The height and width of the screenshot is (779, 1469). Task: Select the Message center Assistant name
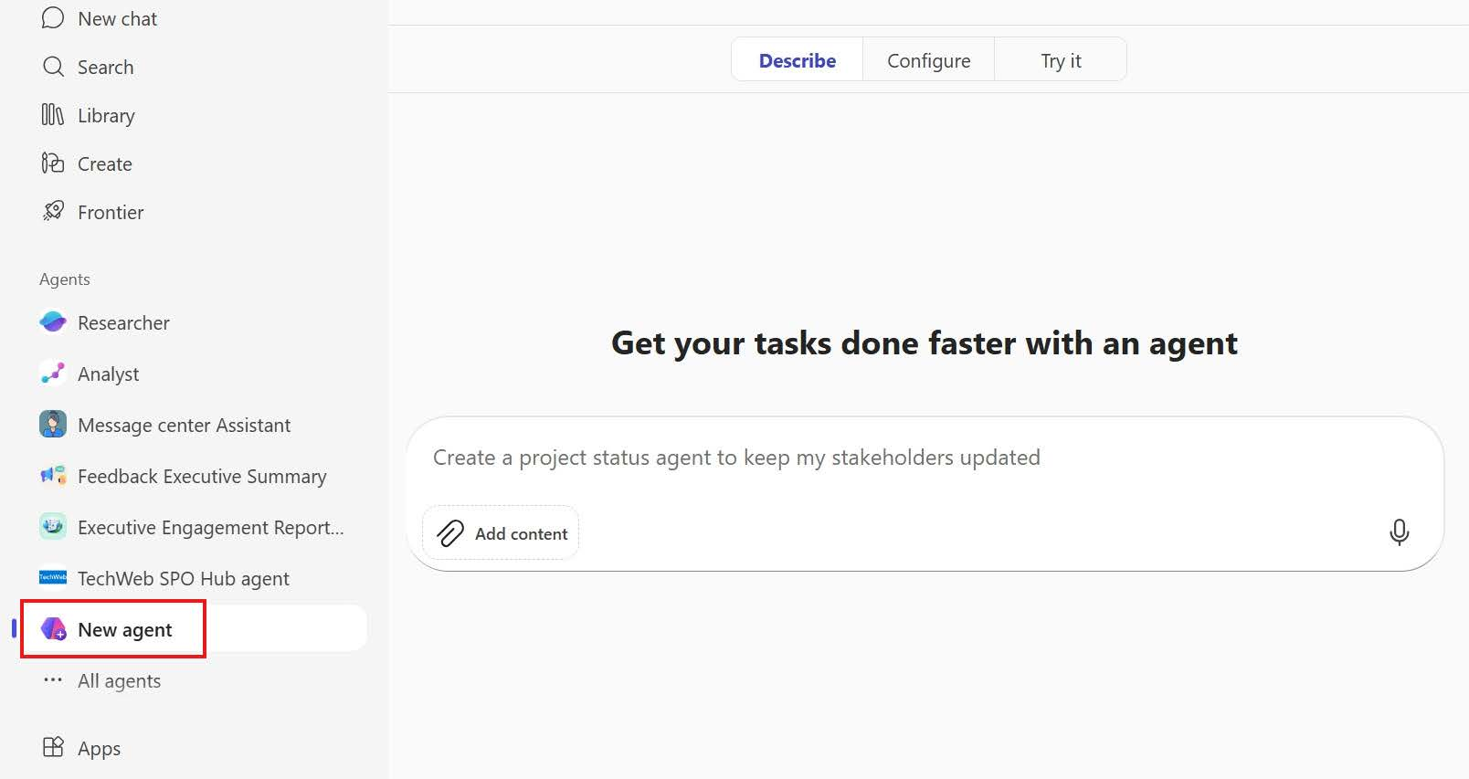(x=185, y=425)
